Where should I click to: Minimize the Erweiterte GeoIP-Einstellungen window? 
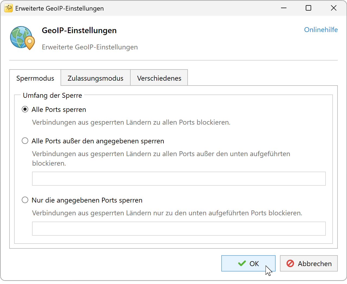click(284, 8)
